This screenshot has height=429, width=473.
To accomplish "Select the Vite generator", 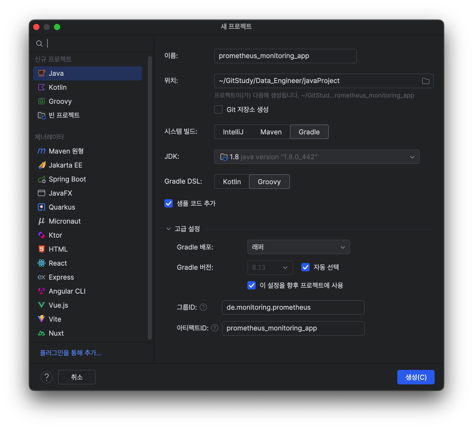I will tap(88, 319).
